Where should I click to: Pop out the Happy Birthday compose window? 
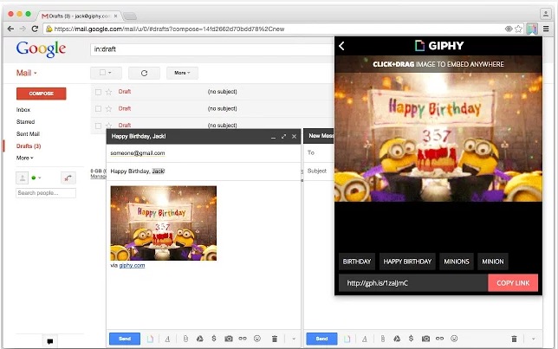(x=283, y=136)
